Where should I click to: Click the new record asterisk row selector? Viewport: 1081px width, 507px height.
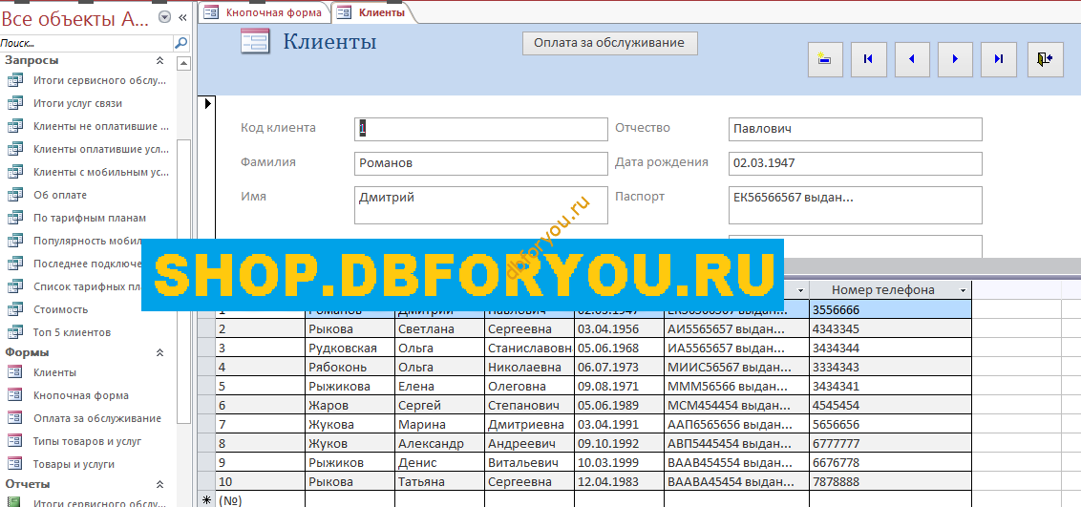click(206, 499)
